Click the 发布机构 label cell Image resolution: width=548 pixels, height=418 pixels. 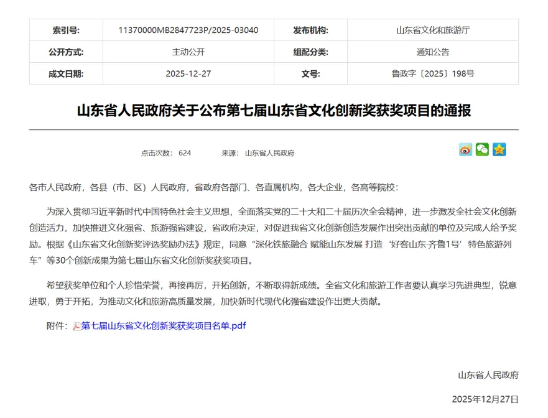[310, 30]
